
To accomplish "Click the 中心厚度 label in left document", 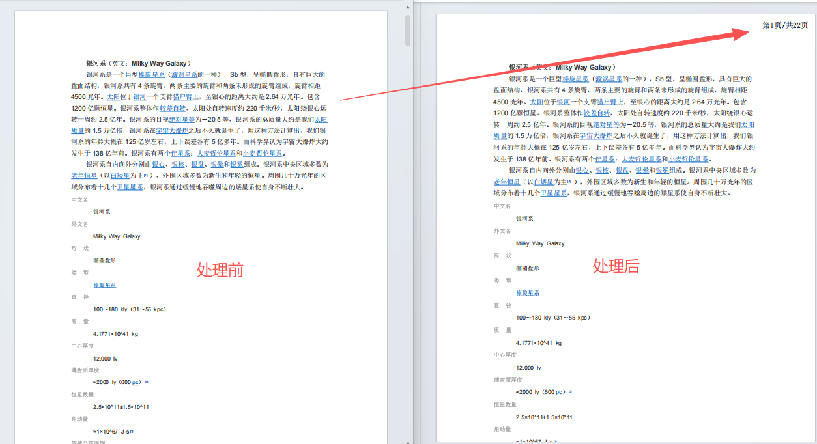I will click(83, 346).
